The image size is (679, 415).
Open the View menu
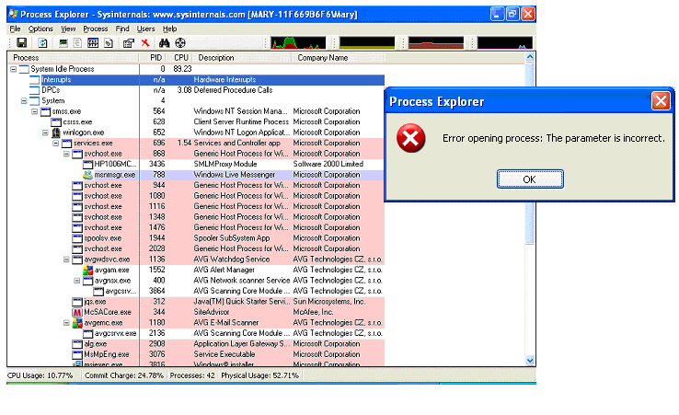pos(68,29)
